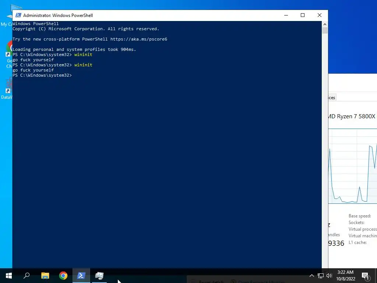Switch to the Services tab in Task Manager
The width and height of the screenshot is (377, 283).
coord(332,97)
